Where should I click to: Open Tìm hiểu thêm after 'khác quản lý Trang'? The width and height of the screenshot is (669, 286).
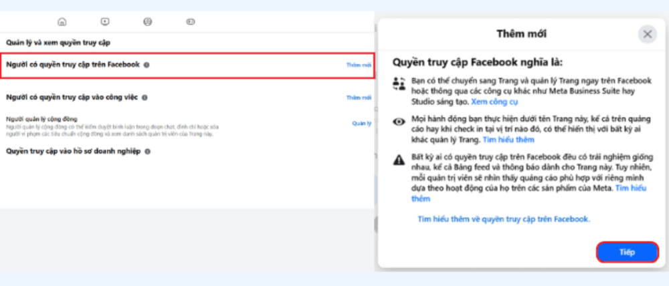[508, 140]
